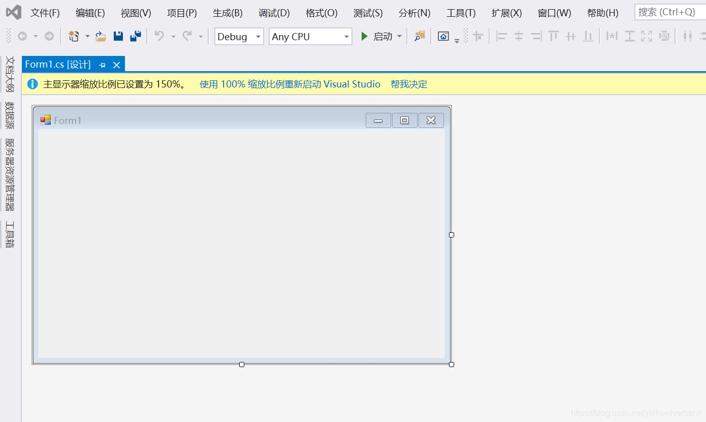Open the 帮助(H) menu
This screenshot has width=706, height=422.
[602, 13]
